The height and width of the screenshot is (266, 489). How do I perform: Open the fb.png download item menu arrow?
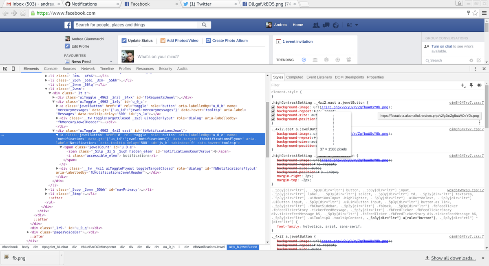pyautogui.click(x=61, y=255)
